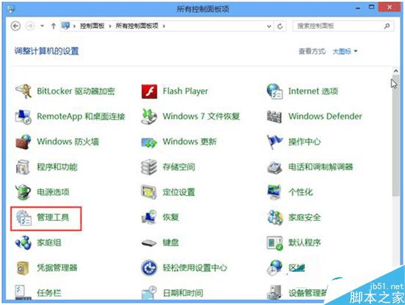
Task: Open the Windows 7 文件恢复 icon
Action: (149, 116)
